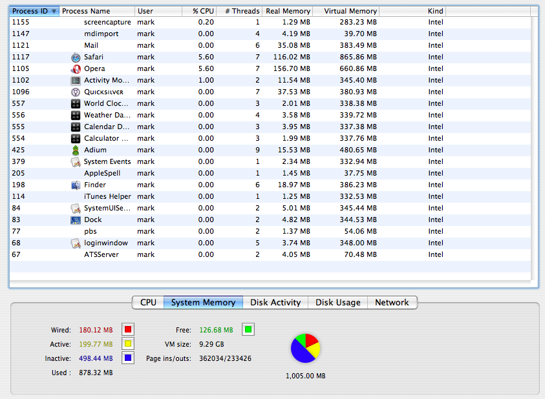Click process ID 1155
The width and height of the screenshot is (545, 399).
pyautogui.click(x=21, y=22)
